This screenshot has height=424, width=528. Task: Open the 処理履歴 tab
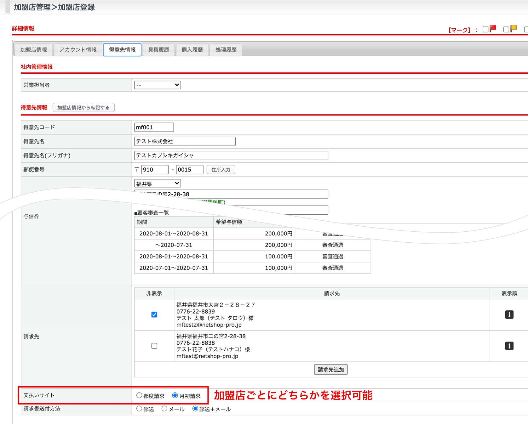click(226, 50)
